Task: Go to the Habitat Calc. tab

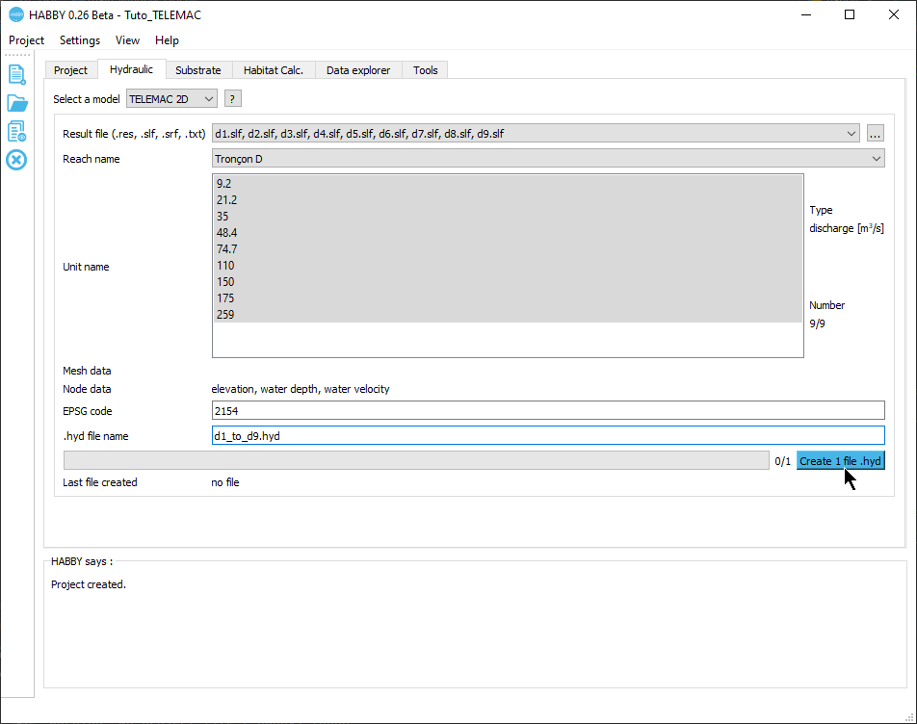Action: [273, 70]
